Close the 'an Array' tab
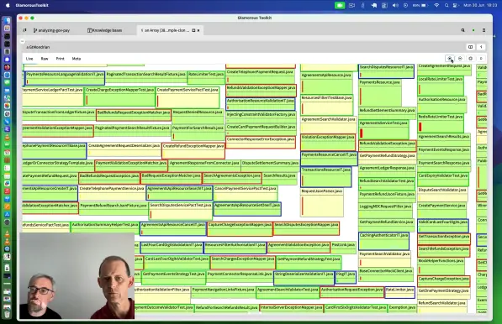 click(x=198, y=30)
